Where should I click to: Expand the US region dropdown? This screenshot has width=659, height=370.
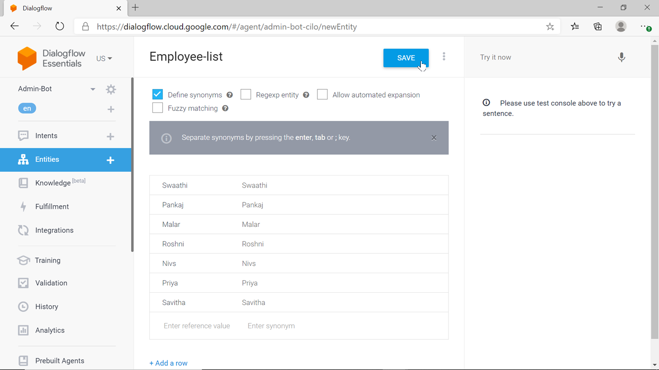click(x=104, y=59)
